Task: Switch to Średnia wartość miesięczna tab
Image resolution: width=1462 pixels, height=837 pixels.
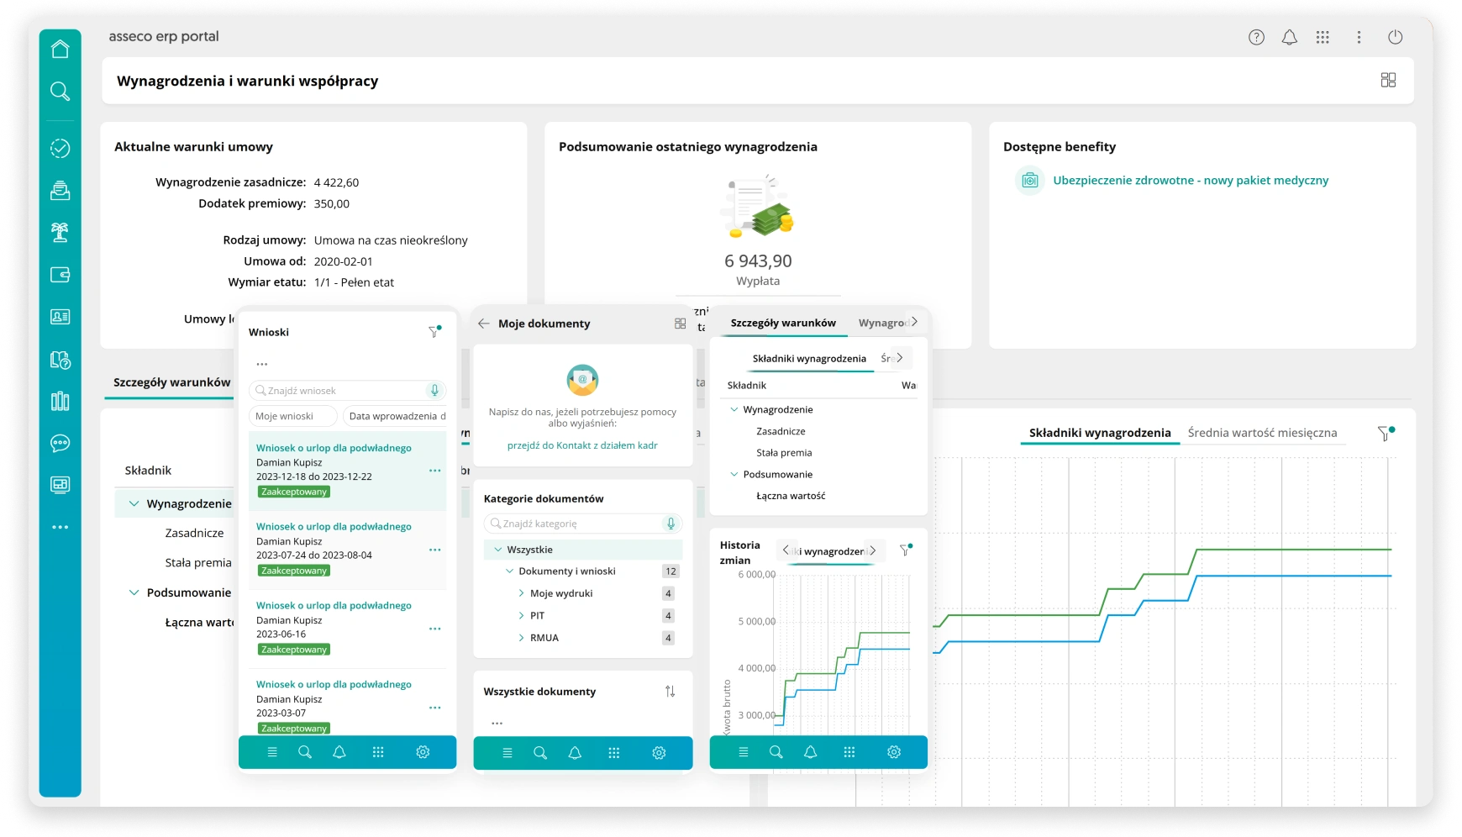Action: click(1261, 433)
